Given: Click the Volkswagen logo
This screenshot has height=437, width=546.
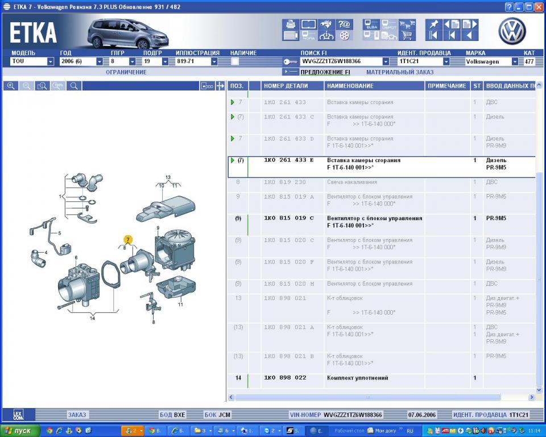Looking at the screenshot, I should 512,31.
